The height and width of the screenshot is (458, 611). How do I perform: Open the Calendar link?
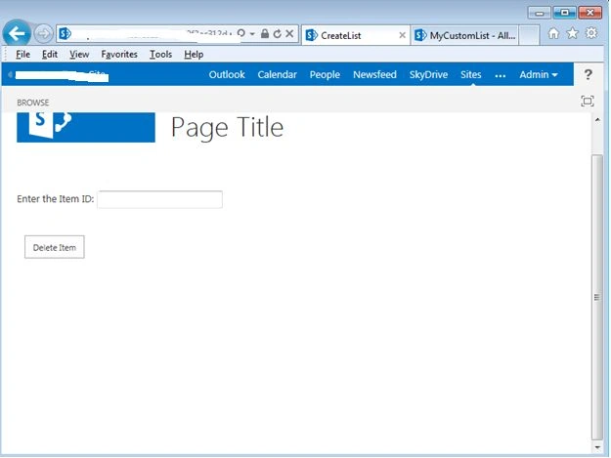(277, 74)
